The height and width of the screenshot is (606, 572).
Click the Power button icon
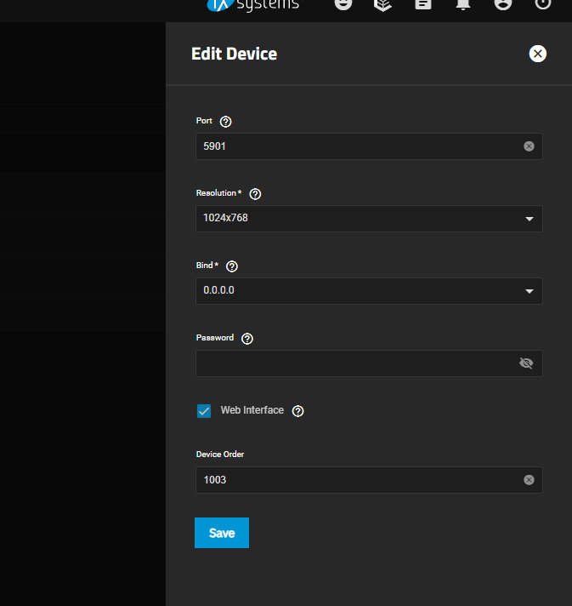click(542, 4)
